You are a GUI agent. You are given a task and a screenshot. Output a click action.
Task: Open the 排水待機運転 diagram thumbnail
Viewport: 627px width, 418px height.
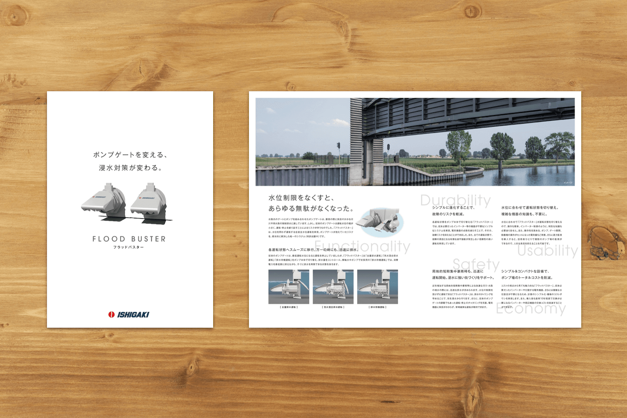point(377,286)
